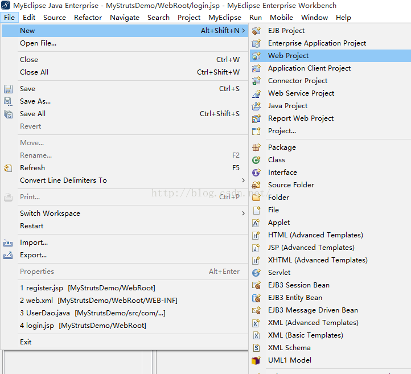Open the Run menu
411x374 pixels.
pyautogui.click(x=255, y=18)
